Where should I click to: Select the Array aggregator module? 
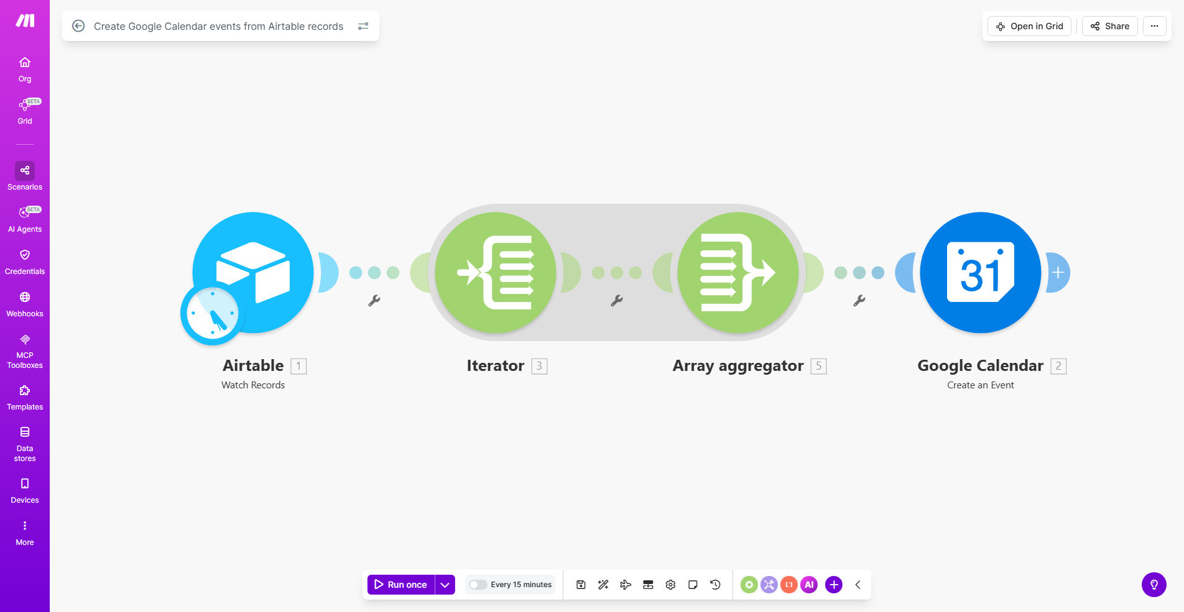(738, 272)
